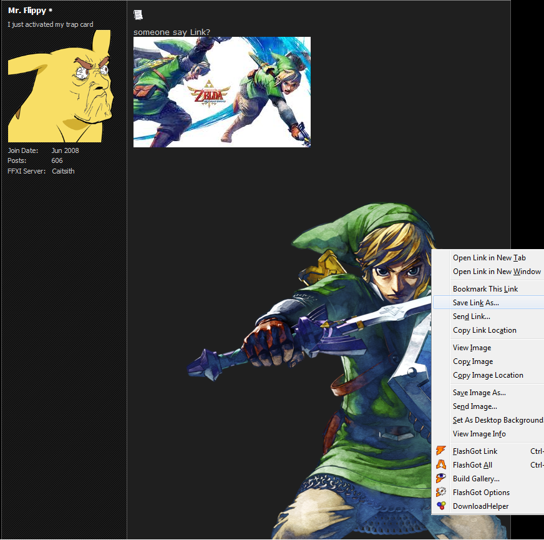Click the 'I just activated my trap card' title

coord(51,24)
